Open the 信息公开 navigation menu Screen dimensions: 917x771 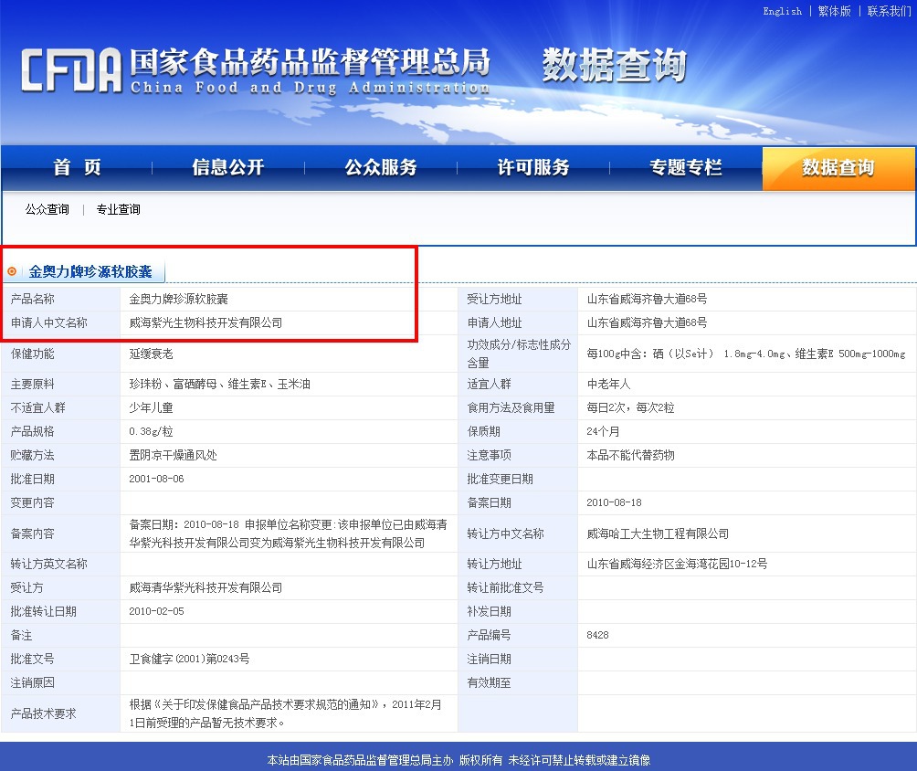coord(228,167)
